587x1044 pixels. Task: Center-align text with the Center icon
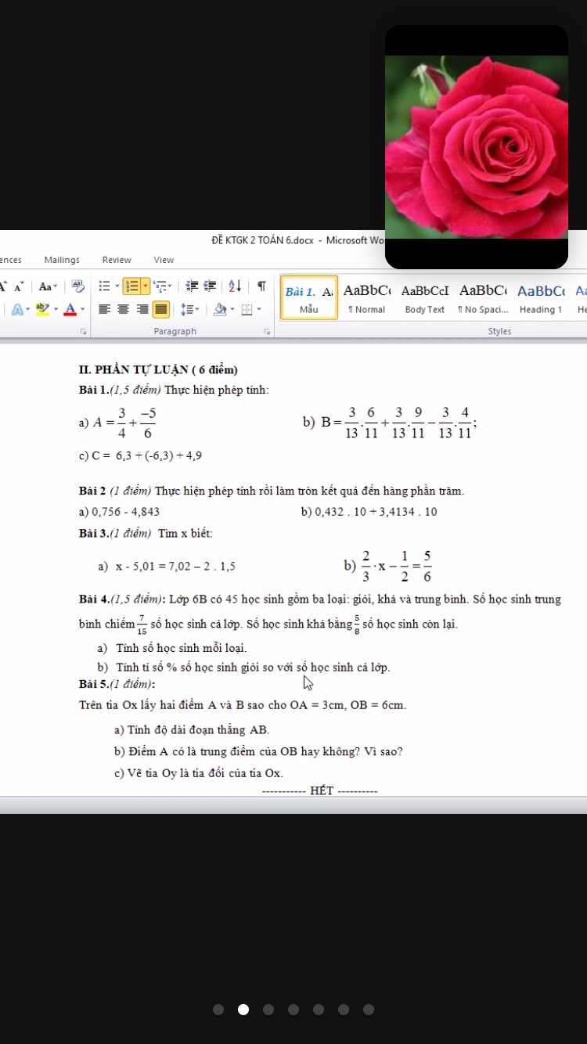tap(123, 309)
